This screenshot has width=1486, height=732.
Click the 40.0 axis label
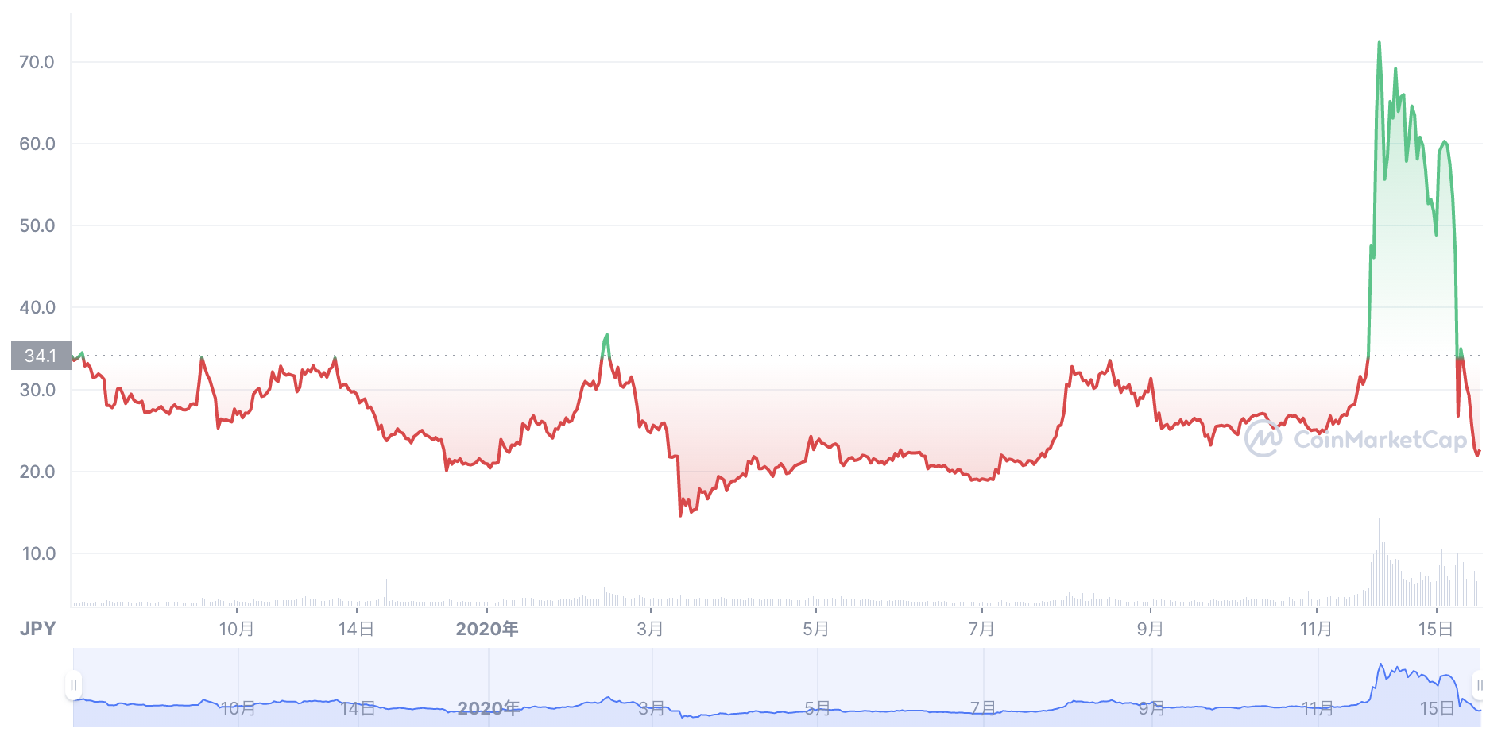click(37, 307)
